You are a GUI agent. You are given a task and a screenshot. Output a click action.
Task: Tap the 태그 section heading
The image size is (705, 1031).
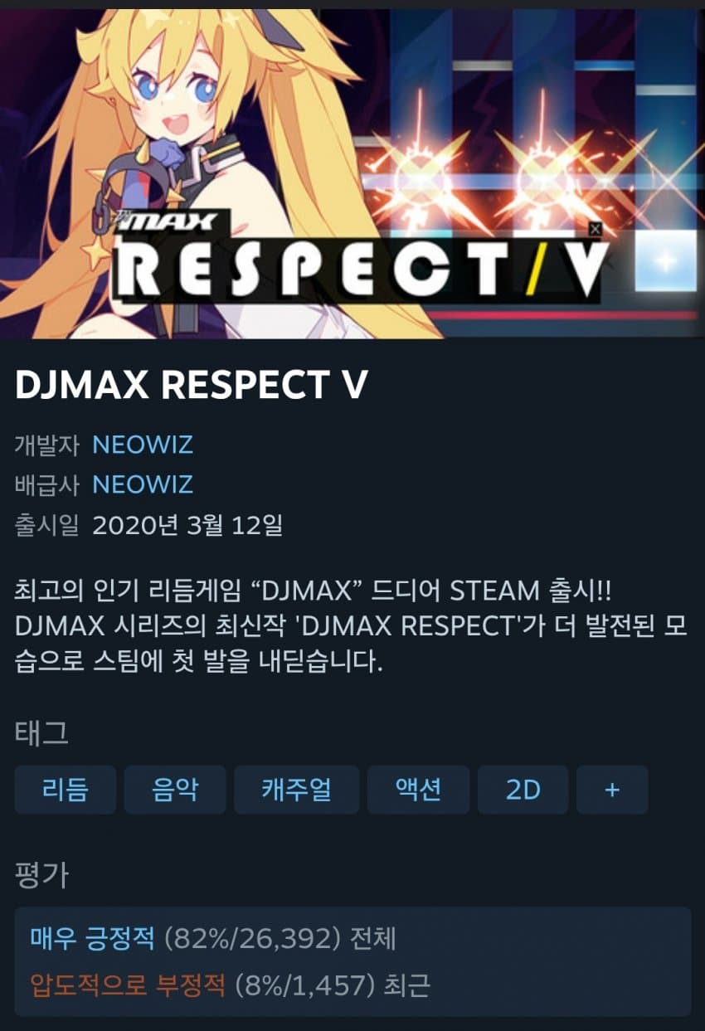coord(41,732)
